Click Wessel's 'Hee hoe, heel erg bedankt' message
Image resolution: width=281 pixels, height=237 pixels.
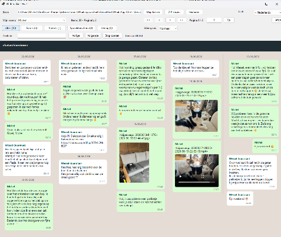(83, 172)
